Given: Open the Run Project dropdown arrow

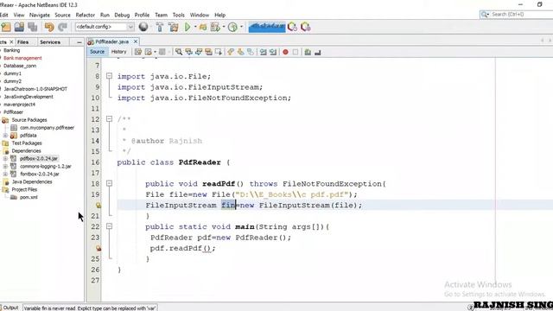Looking at the screenshot, I should (x=195, y=27).
